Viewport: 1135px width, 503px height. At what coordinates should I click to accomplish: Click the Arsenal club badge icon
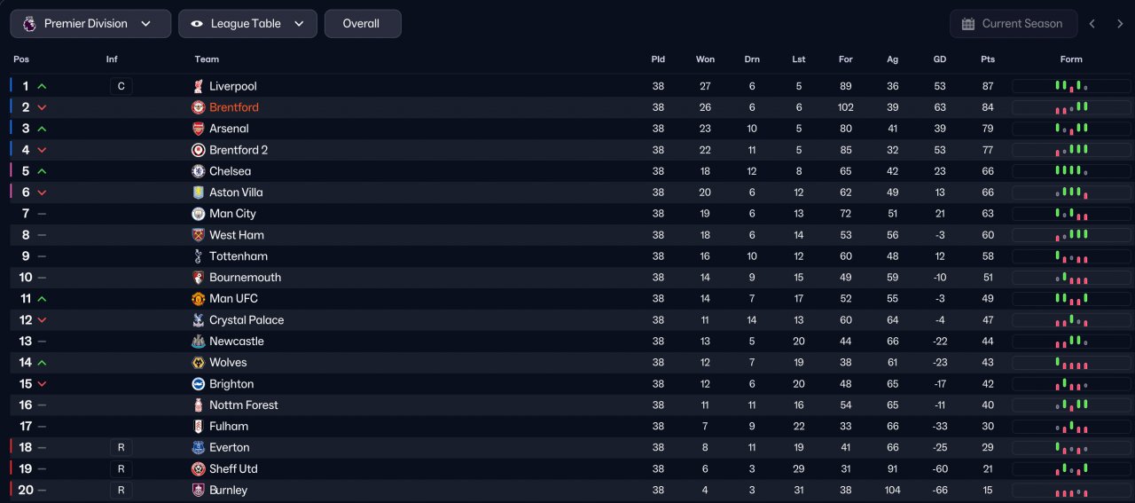pyautogui.click(x=199, y=129)
